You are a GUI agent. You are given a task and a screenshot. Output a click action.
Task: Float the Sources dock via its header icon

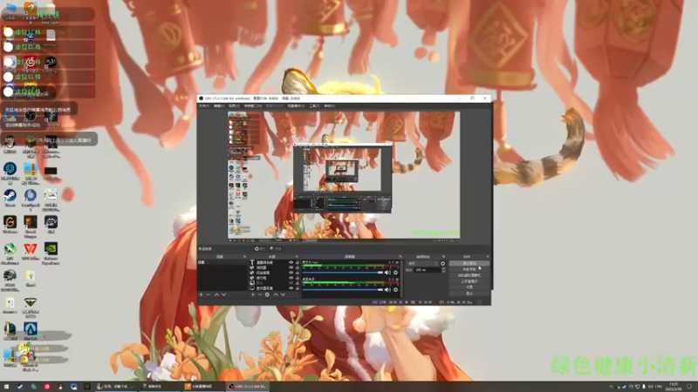click(x=297, y=256)
